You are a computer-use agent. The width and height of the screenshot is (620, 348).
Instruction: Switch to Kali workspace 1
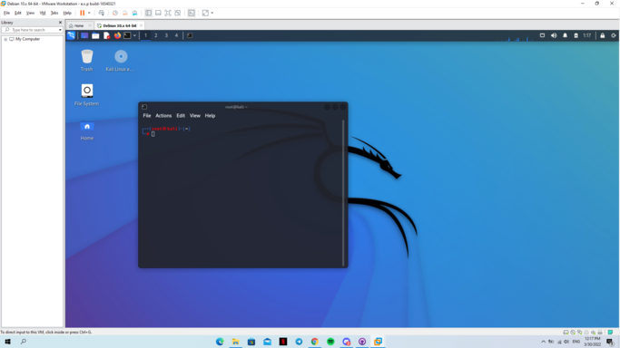145,35
